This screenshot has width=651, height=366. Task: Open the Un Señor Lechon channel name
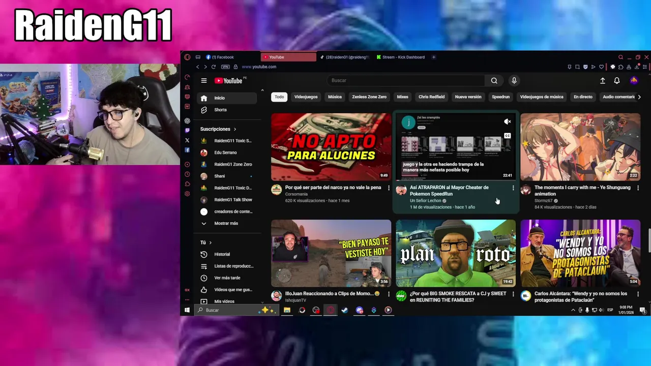(x=425, y=201)
